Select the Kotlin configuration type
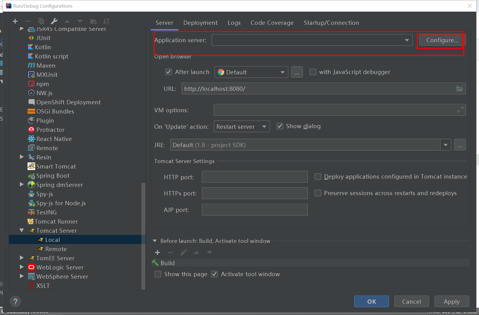The width and height of the screenshot is (479, 315). (x=39, y=47)
